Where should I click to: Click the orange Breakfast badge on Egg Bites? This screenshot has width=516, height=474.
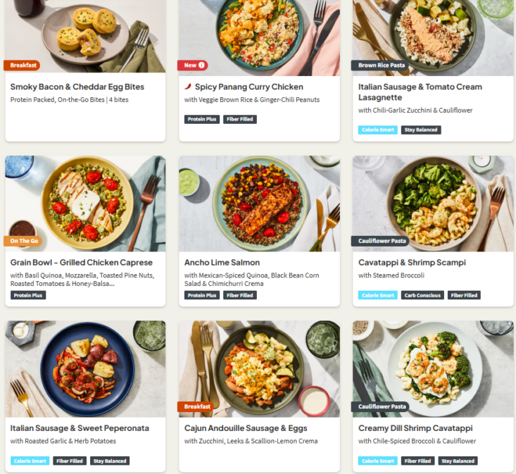[x=22, y=66]
